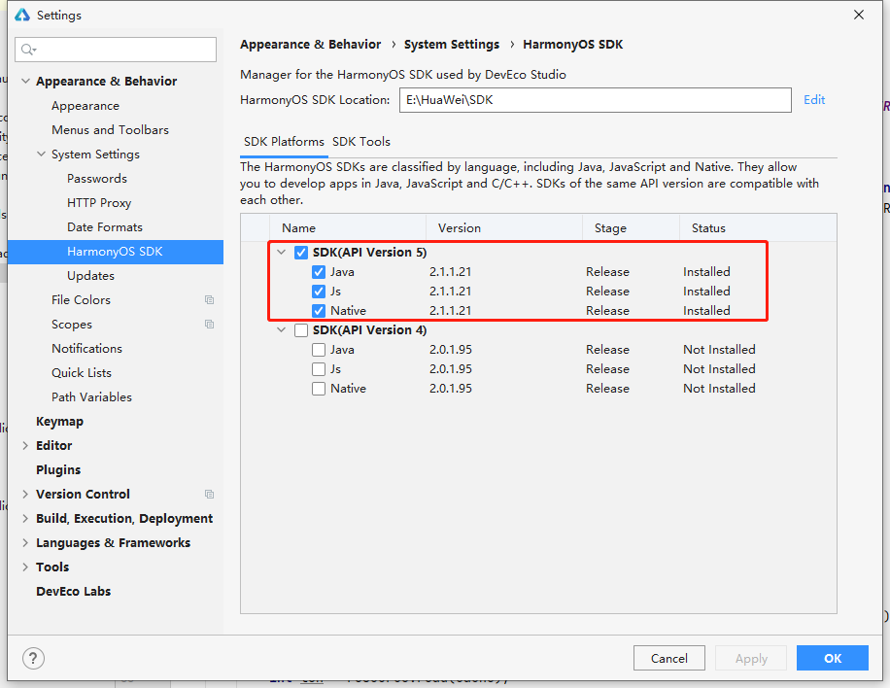Click the Cancel button

(669, 658)
